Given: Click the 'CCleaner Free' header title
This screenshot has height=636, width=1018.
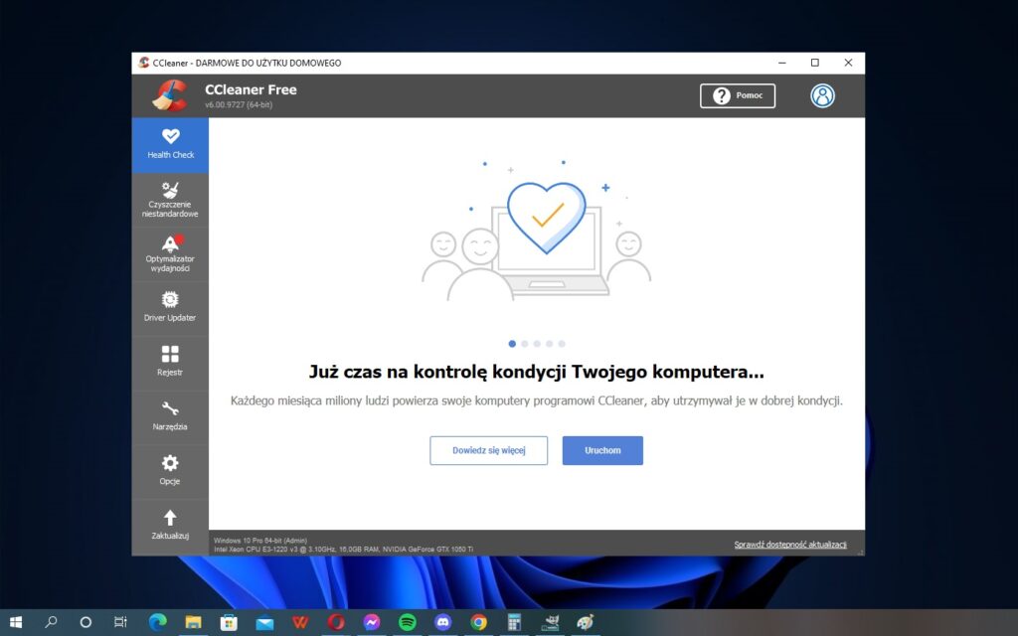Looking at the screenshot, I should [251, 89].
